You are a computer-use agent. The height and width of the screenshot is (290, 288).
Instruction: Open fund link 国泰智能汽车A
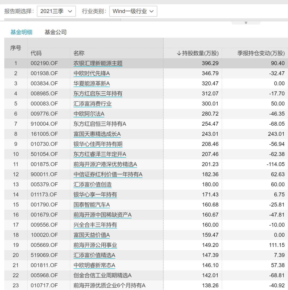point(91,205)
